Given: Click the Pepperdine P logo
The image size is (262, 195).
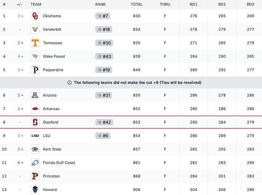Looking at the screenshot, I should (35, 70).
